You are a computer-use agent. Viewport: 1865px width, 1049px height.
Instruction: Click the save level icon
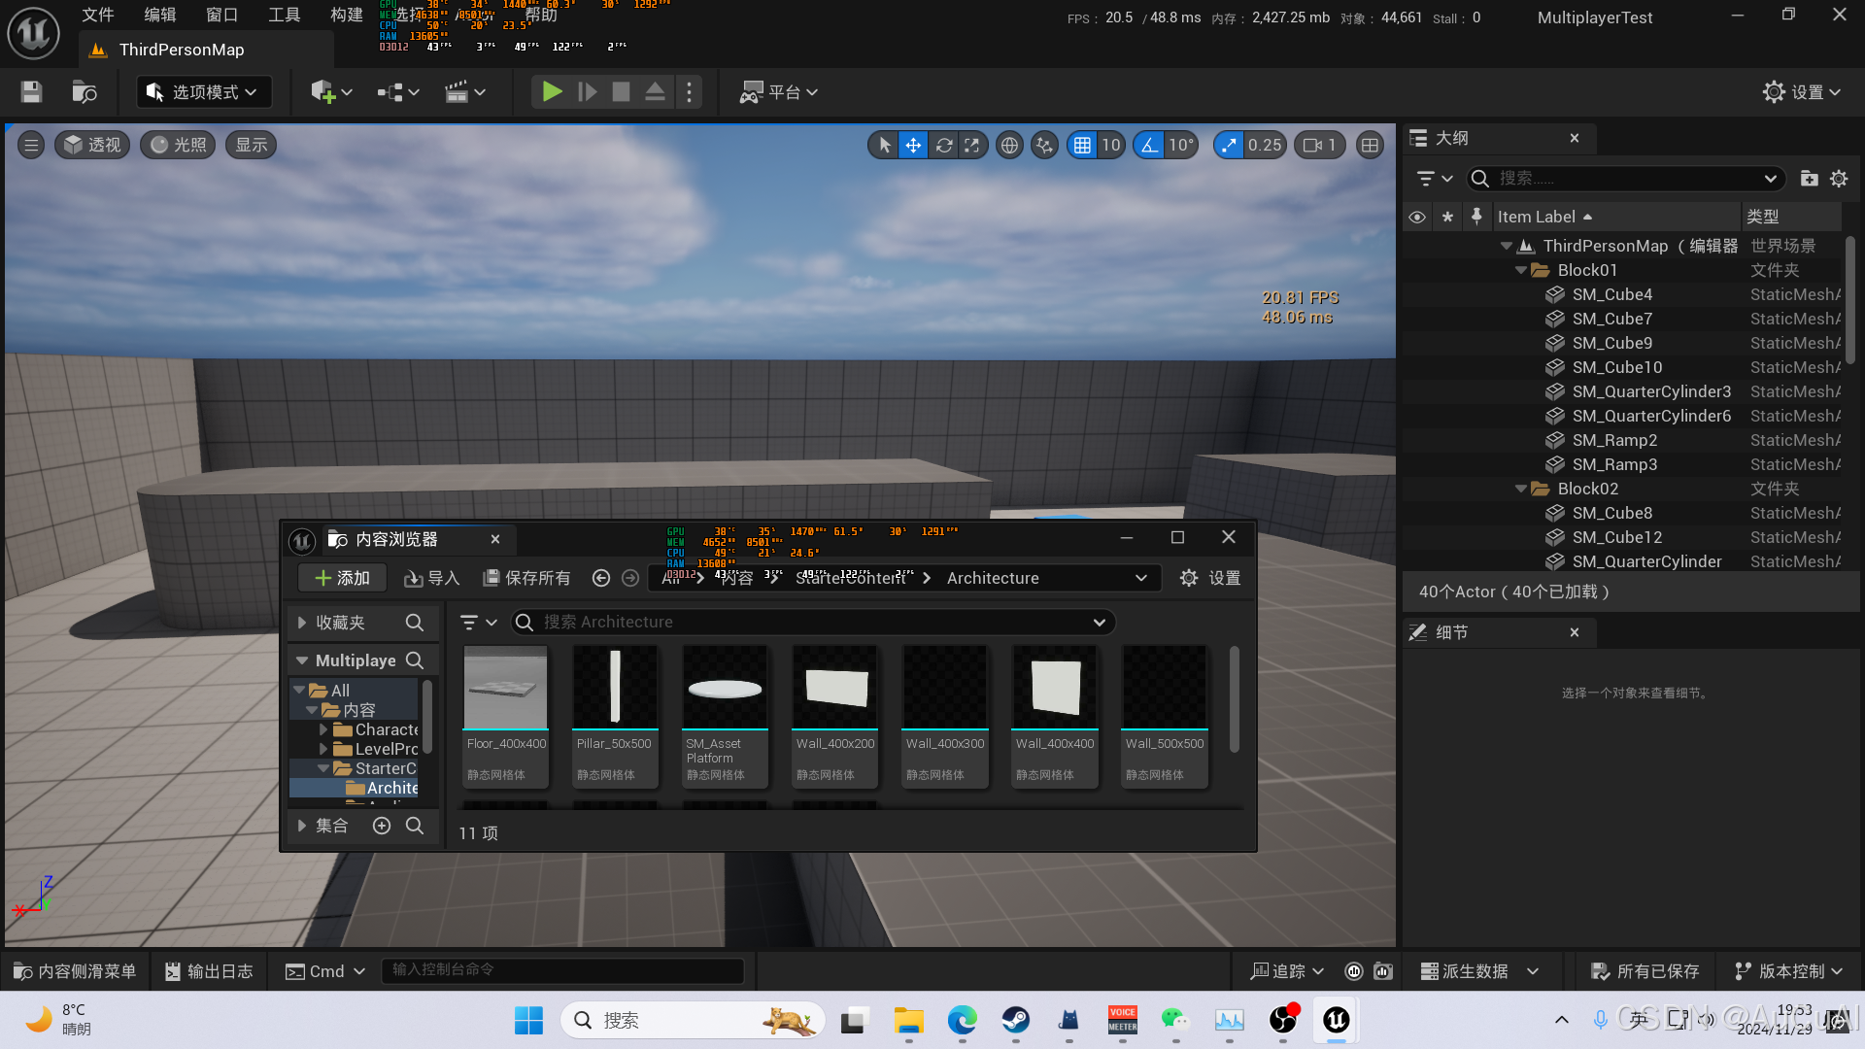pos(31,92)
